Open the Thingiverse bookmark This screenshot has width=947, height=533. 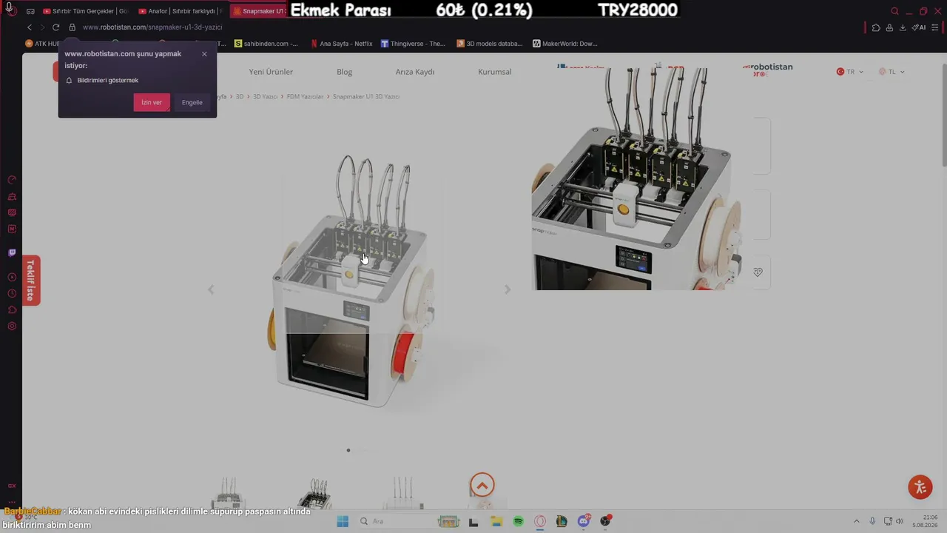[413, 44]
